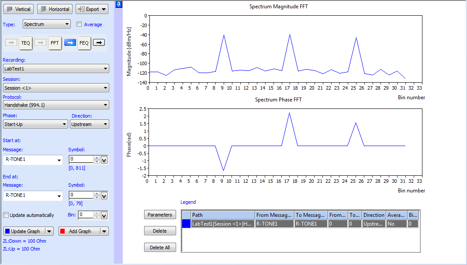Open the Add Graph dropdown arrow

[104, 231]
